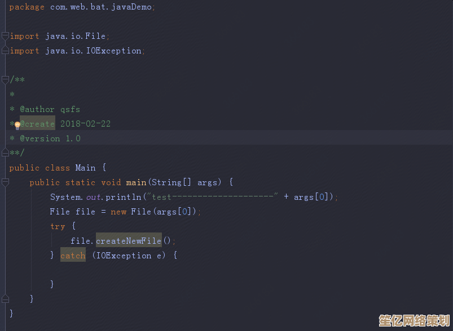Collapse the import statements fold marker
453x331 pixels.
pos(5,36)
